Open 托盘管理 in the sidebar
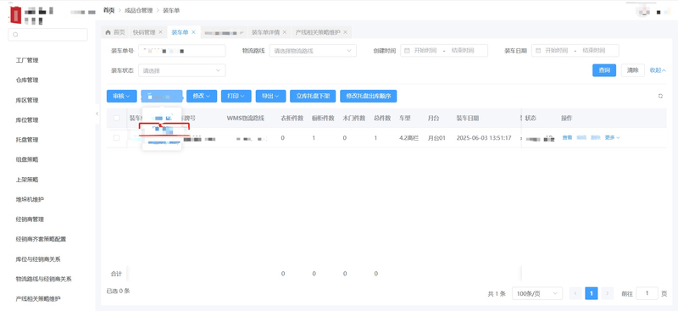This screenshot has width=678, height=311. click(x=27, y=140)
